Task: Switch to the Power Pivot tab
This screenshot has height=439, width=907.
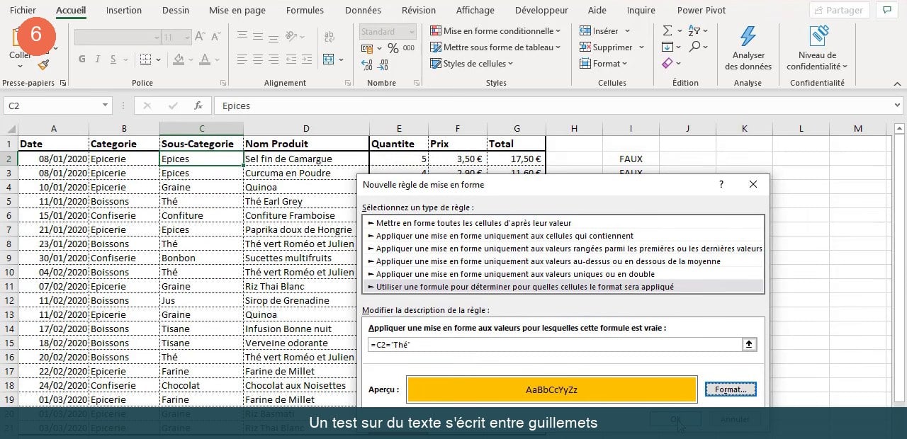Action: click(702, 10)
